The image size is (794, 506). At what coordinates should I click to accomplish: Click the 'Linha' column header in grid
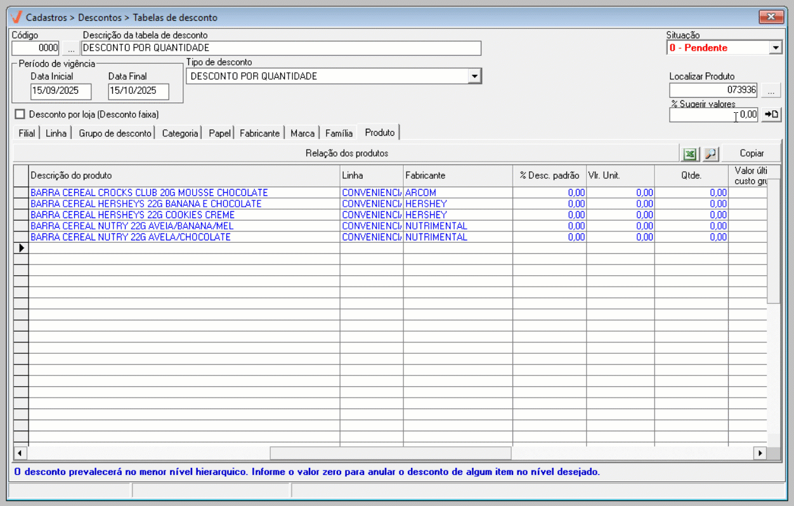click(372, 176)
